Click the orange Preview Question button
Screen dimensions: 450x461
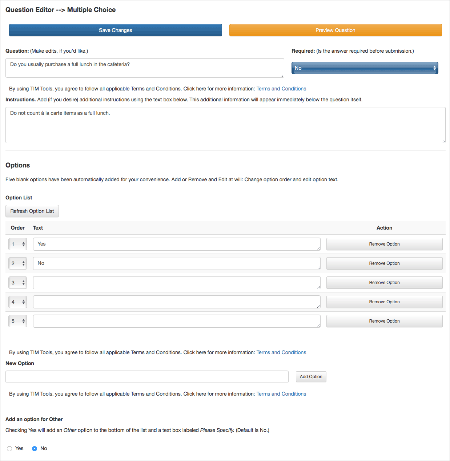336,30
